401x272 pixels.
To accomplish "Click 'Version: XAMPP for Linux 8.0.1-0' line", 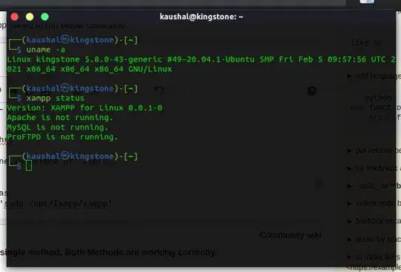I will click(85, 108).
